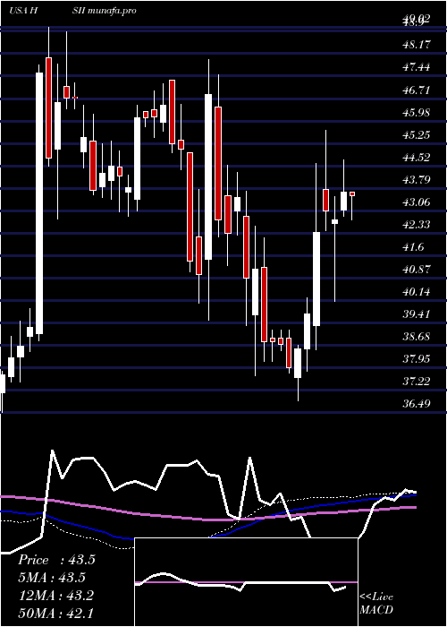Click the 36.49 price axis label
The image size is (447, 627).
coord(417,404)
